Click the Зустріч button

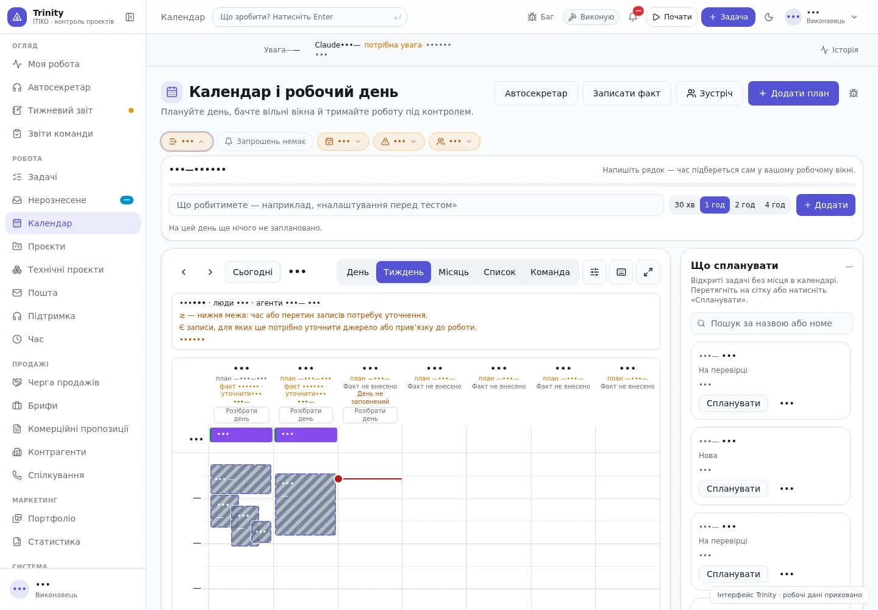coord(710,93)
